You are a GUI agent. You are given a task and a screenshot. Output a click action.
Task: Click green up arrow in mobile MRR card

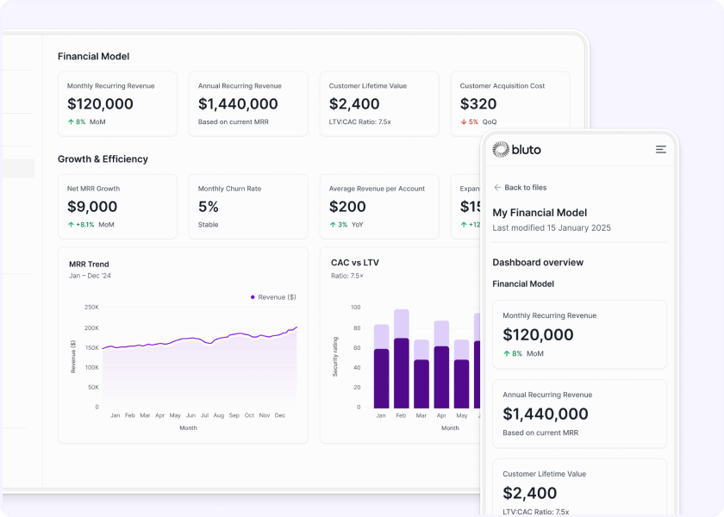click(507, 354)
